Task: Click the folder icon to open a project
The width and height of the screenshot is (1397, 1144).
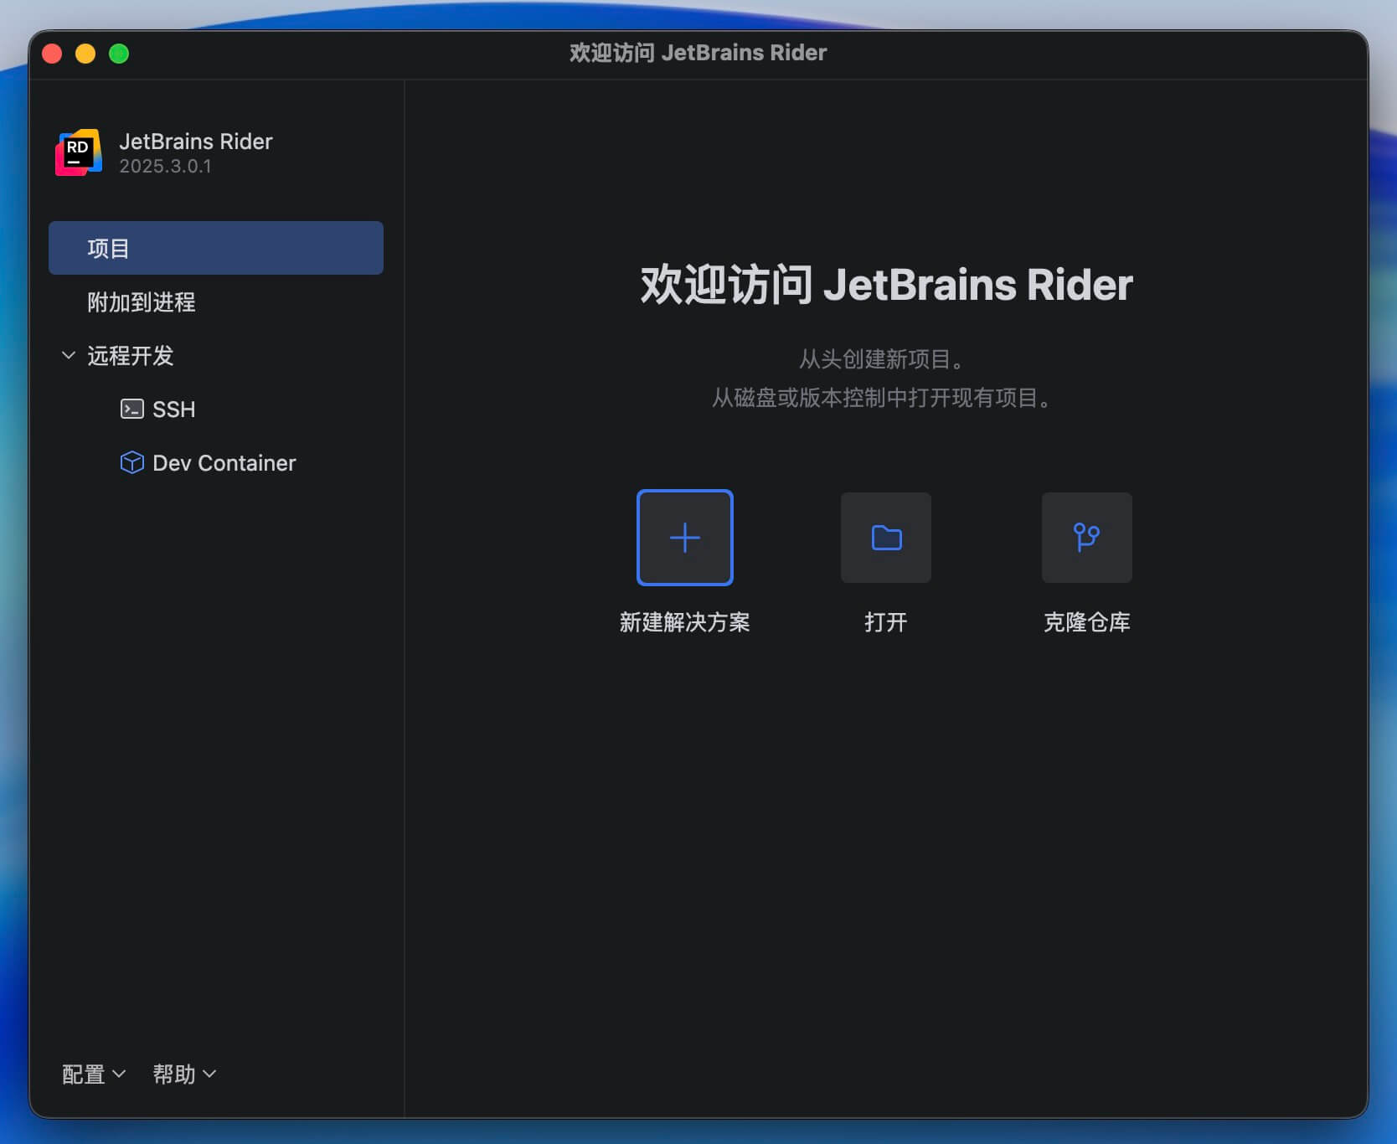Action: [x=885, y=538]
